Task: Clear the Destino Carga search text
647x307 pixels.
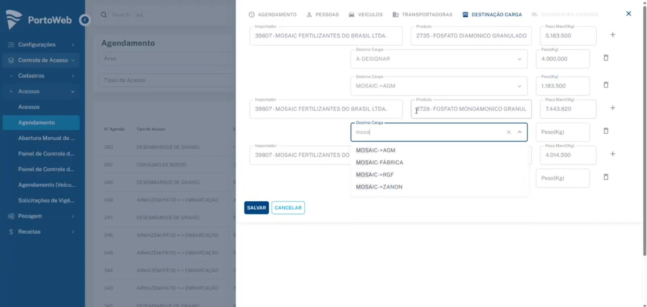Action: [509, 132]
